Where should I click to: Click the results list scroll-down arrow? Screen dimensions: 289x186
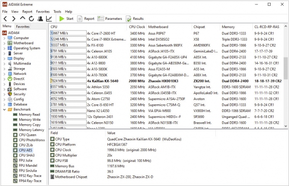click(286, 126)
